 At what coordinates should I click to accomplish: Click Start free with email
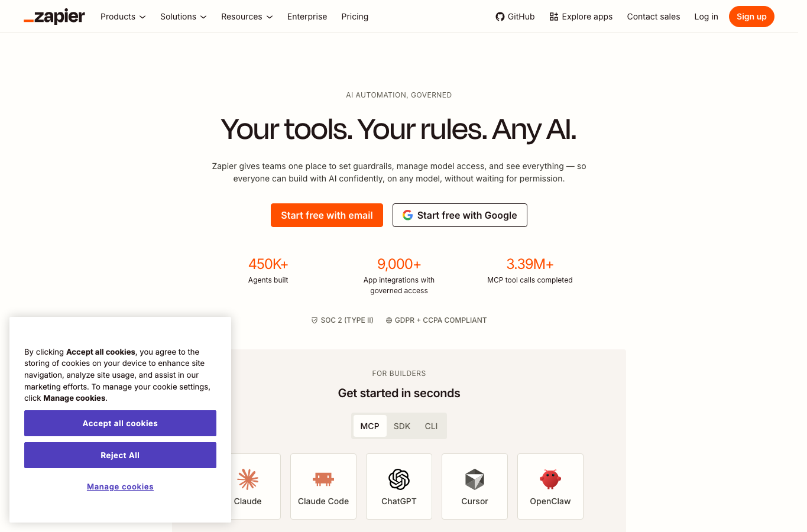point(327,215)
